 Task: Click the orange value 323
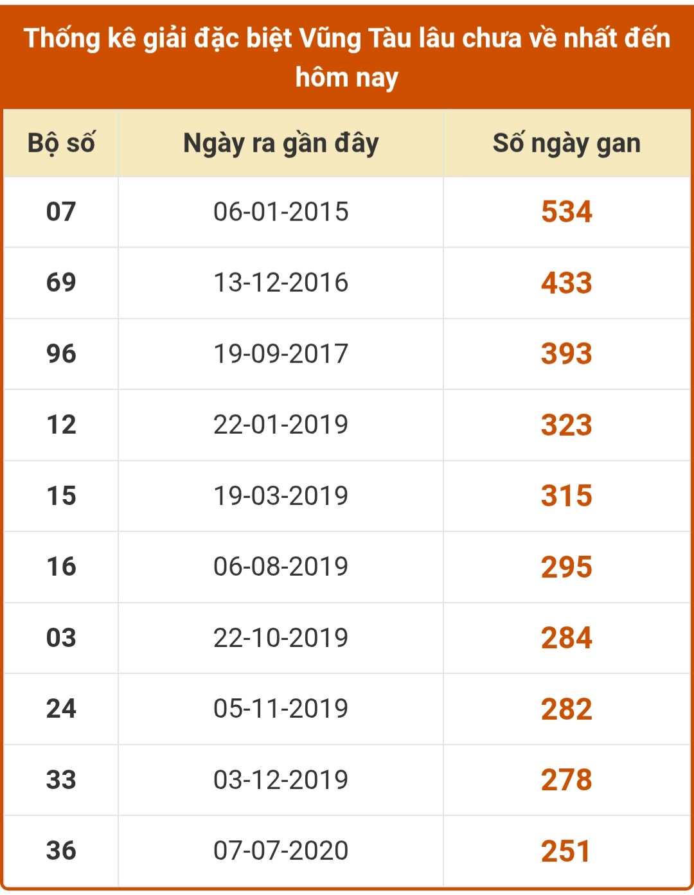566,425
